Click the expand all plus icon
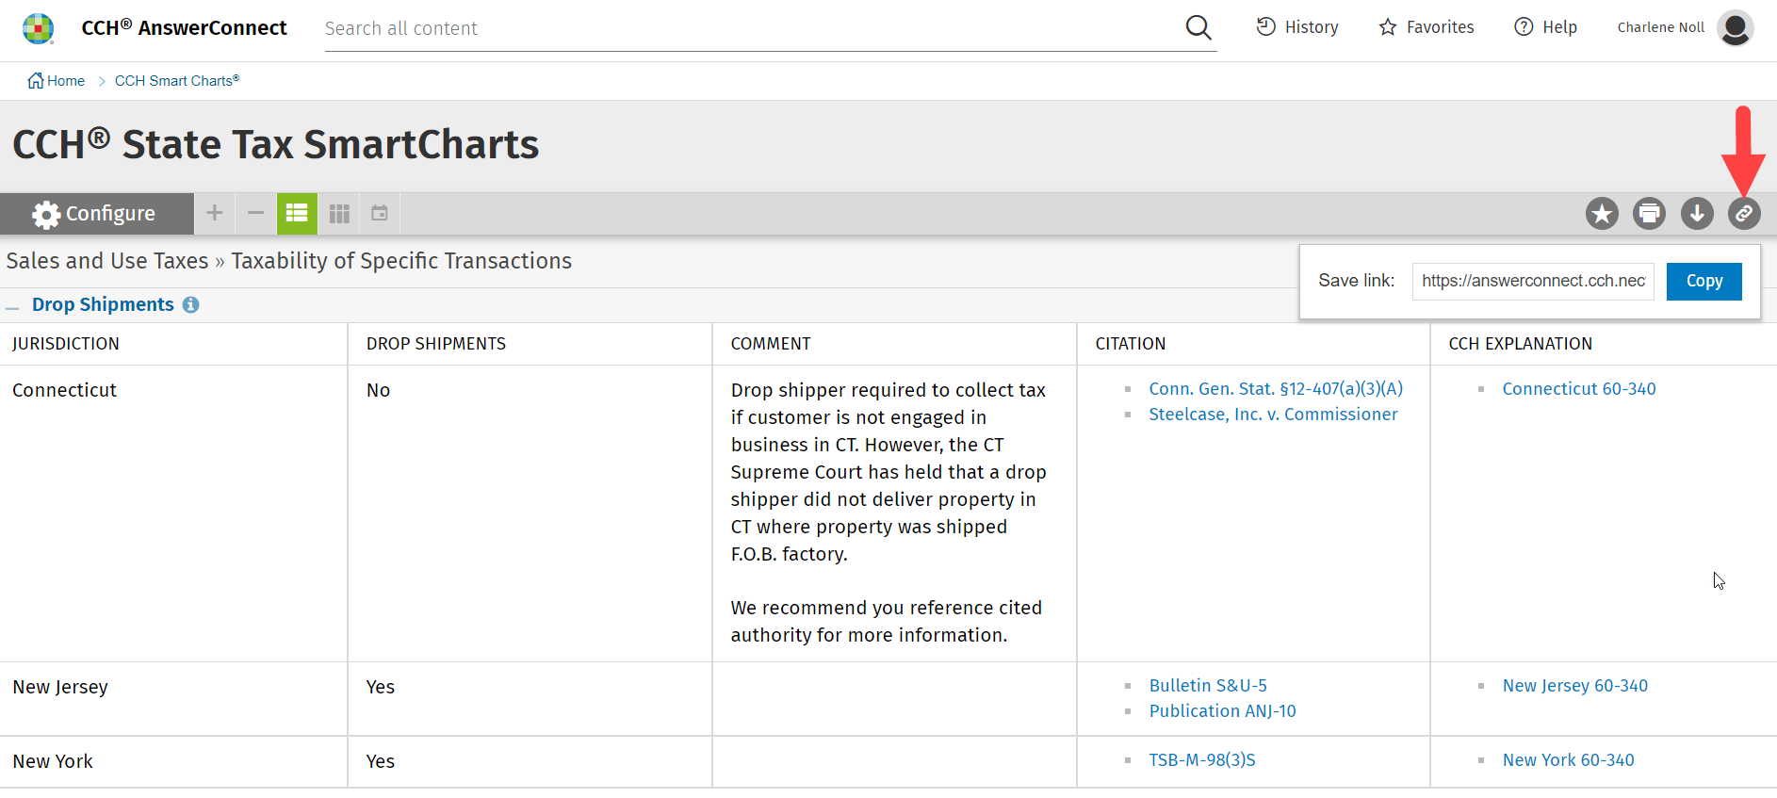The height and width of the screenshot is (798, 1777). [215, 213]
